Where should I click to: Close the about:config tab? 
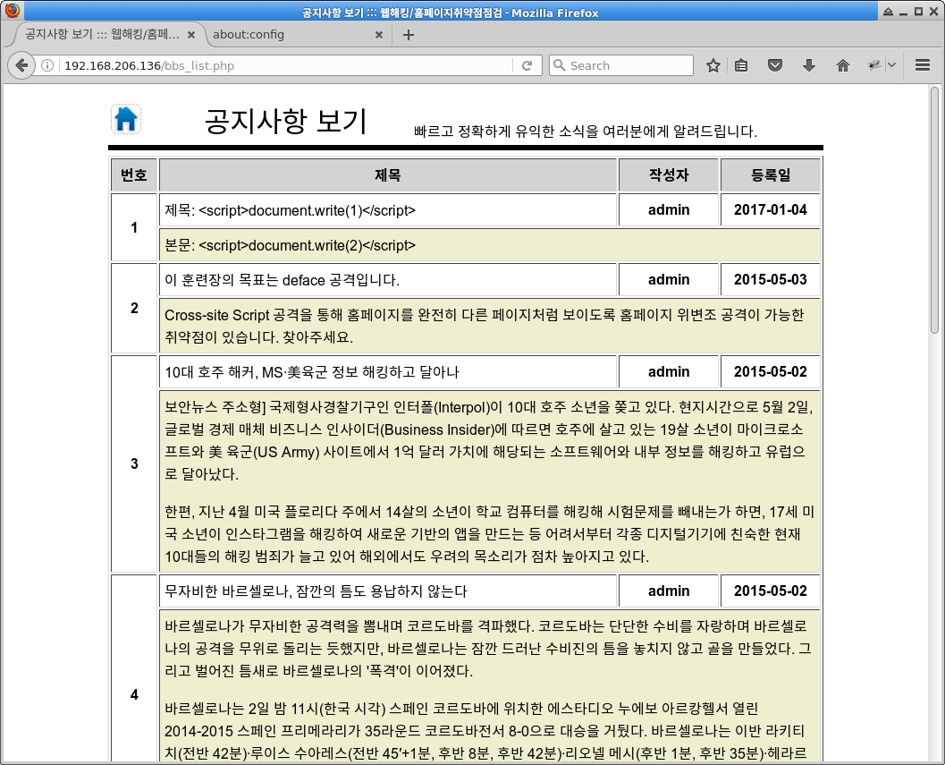[378, 35]
